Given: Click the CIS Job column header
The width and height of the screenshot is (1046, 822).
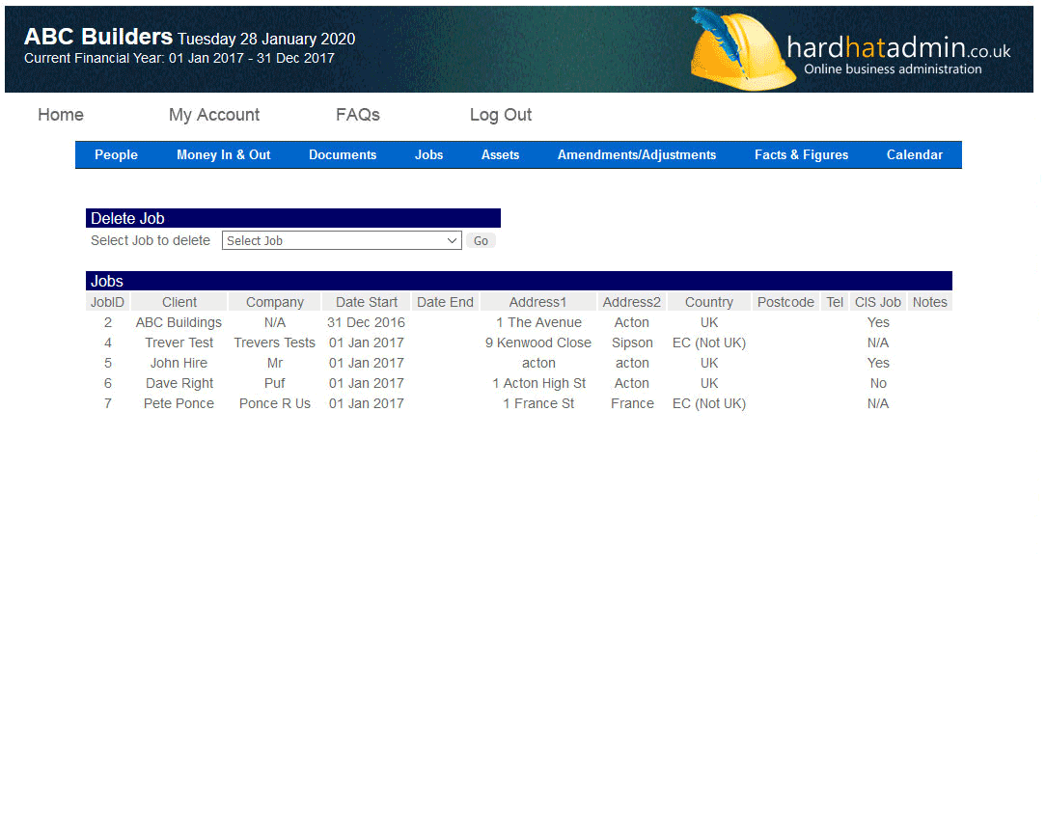Looking at the screenshot, I should click(877, 302).
